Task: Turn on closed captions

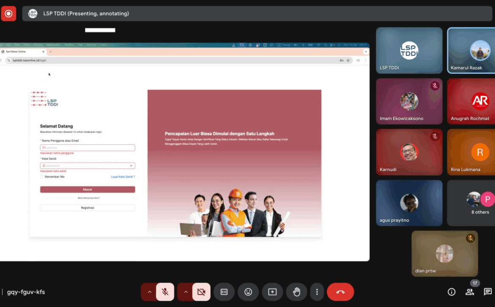Action: click(224, 292)
